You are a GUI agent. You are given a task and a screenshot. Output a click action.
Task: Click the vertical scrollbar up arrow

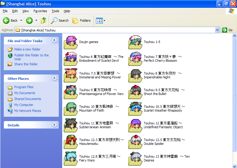[234, 36]
